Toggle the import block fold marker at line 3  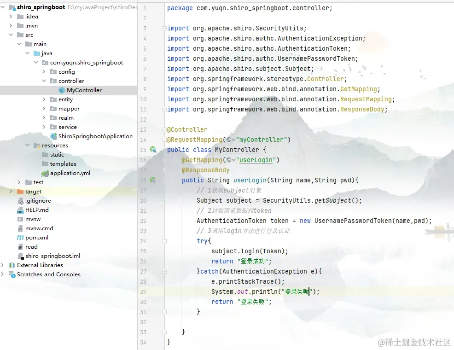[x=164, y=28]
